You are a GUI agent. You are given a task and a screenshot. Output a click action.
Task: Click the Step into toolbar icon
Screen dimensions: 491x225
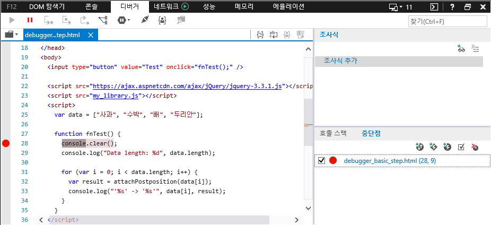point(49,20)
